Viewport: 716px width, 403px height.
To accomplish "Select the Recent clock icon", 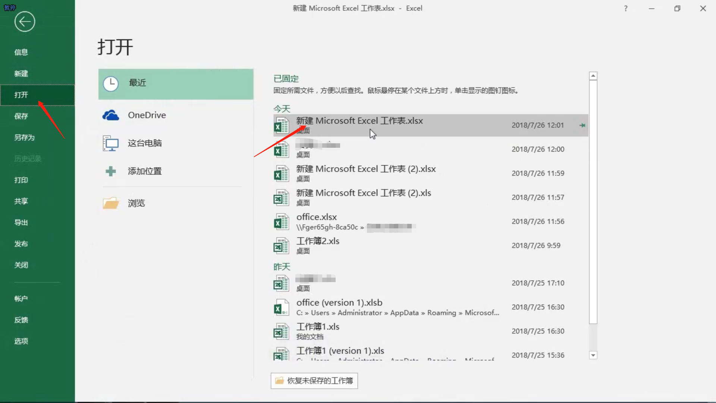I will 111,84.
